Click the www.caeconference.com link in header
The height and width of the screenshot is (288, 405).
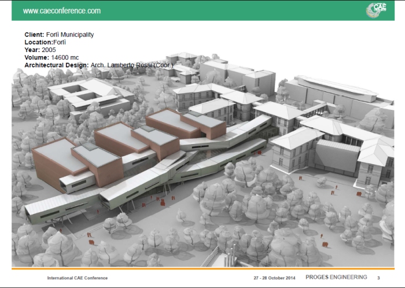pos(61,11)
